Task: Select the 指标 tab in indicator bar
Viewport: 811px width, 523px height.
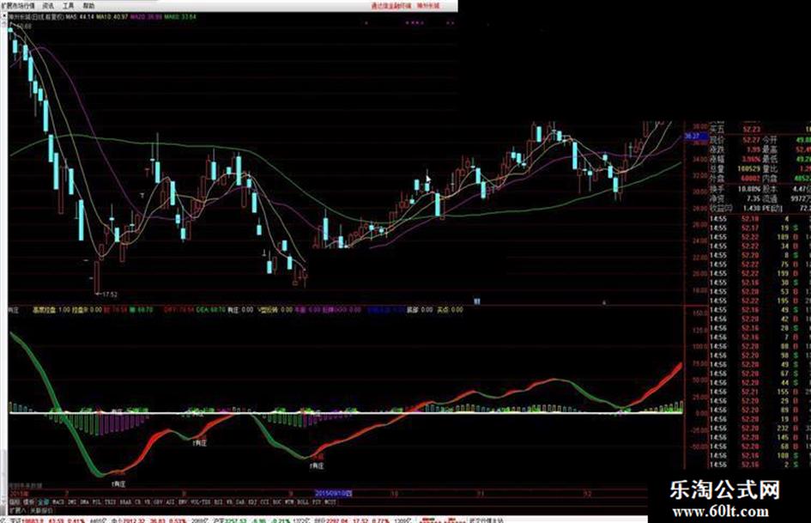Action: (x=15, y=502)
